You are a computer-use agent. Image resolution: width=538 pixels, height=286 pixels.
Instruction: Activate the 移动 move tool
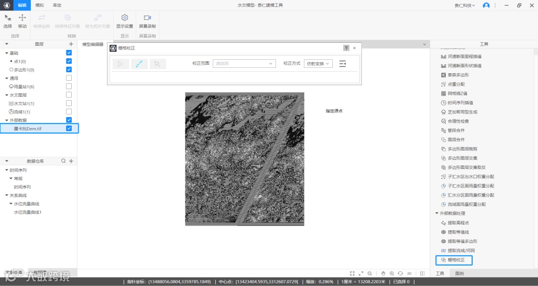coord(22,21)
